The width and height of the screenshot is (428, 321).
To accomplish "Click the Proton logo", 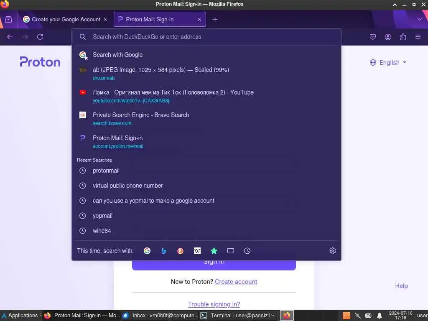I will [x=40, y=62].
